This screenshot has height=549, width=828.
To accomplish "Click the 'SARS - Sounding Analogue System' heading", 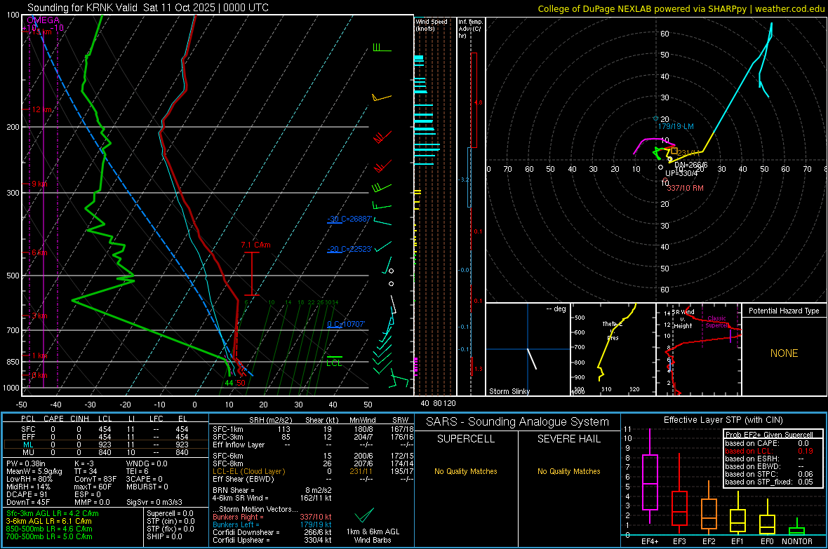I will coord(517,422).
